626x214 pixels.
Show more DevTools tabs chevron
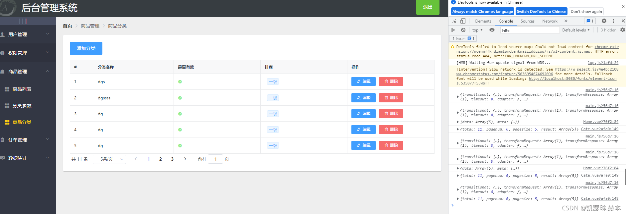point(566,21)
